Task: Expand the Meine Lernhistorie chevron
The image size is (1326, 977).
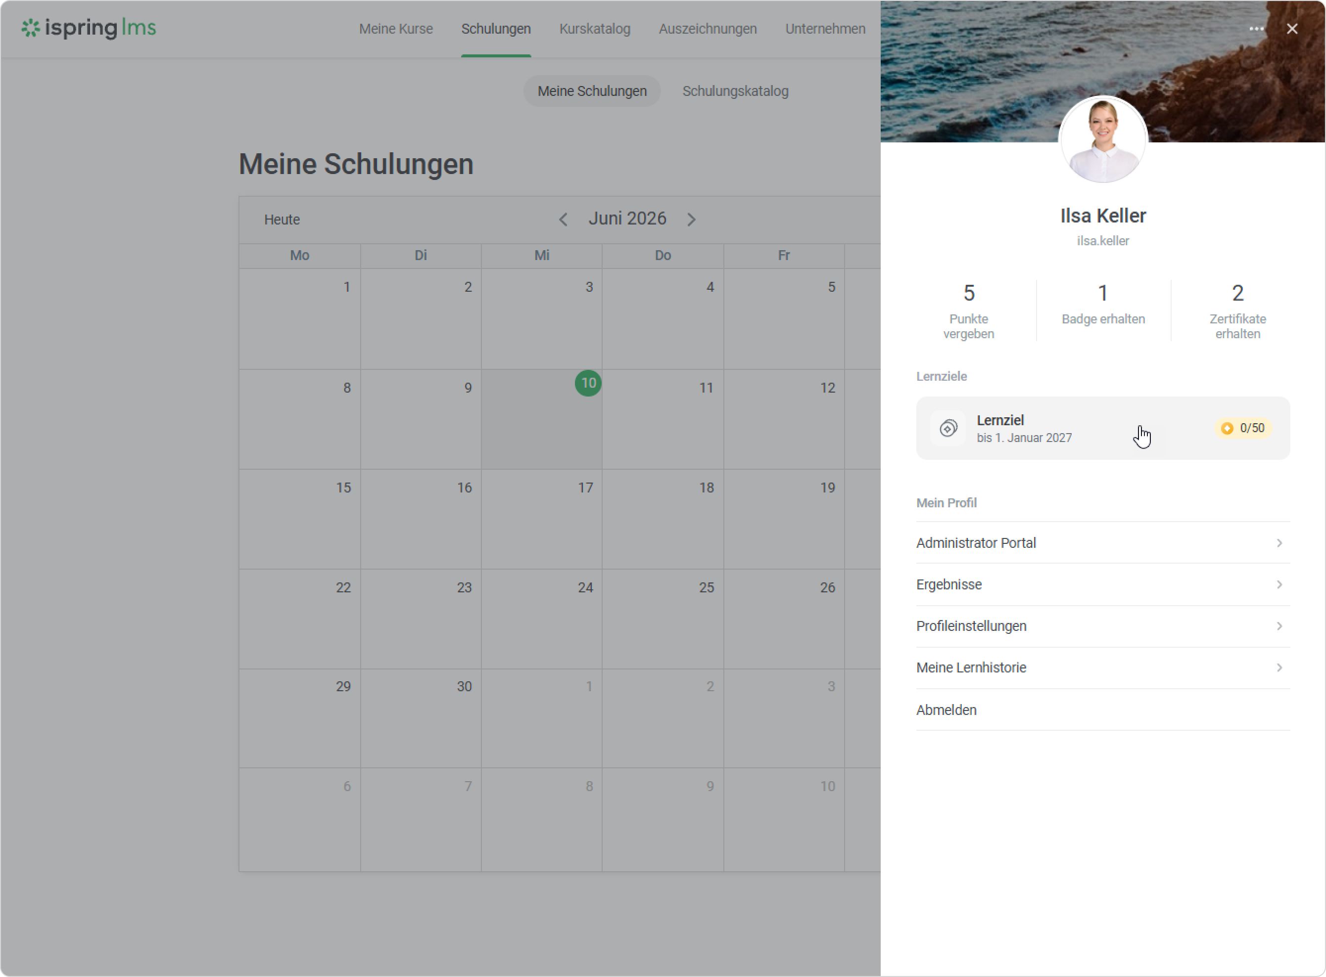Action: coord(1279,667)
